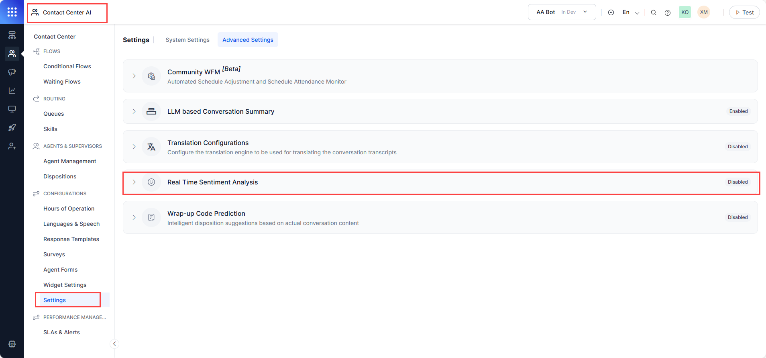This screenshot has width=766, height=358.
Task: Open the app launcher grid icon
Action: coord(12,12)
